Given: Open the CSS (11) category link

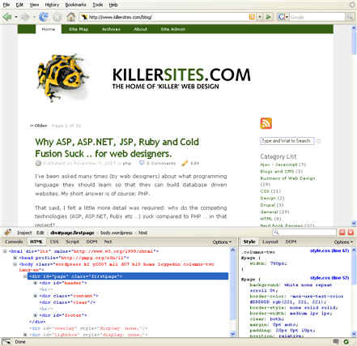Looking at the screenshot, I should pos(270,191).
